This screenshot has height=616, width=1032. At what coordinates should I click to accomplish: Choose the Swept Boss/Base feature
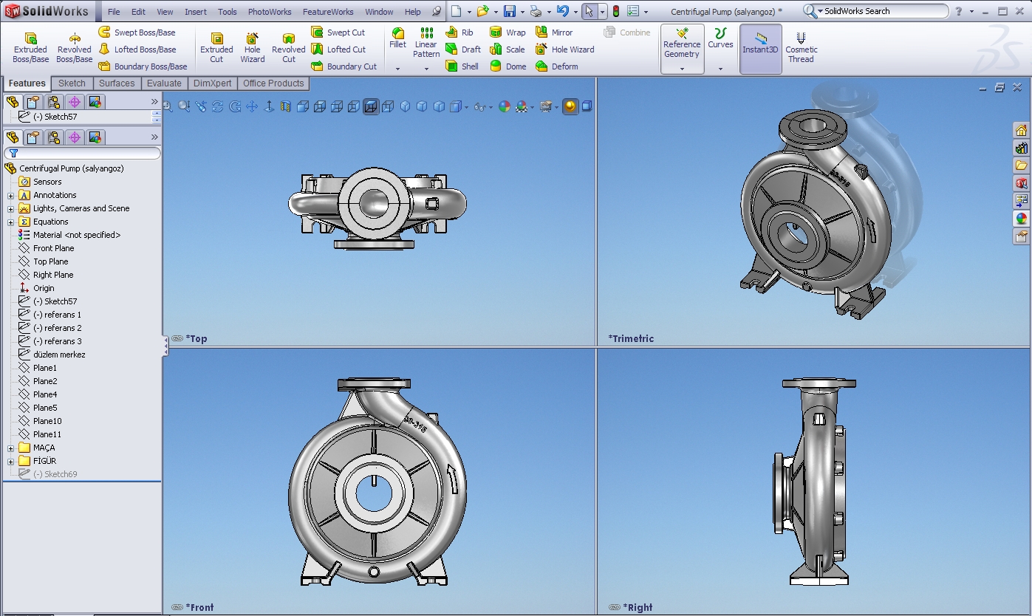pos(137,32)
